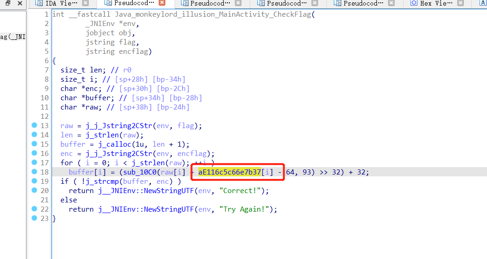Click the IDA View tab icon

(x=39, y=3)
